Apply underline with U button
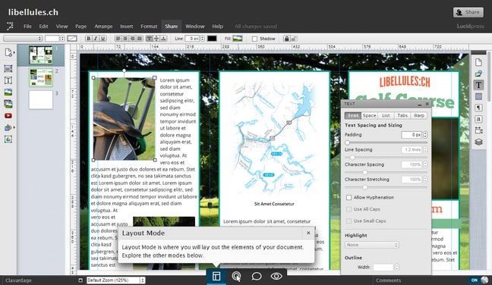Image resolution: width=492 pixels, height=285 pixels. [102, 39]
